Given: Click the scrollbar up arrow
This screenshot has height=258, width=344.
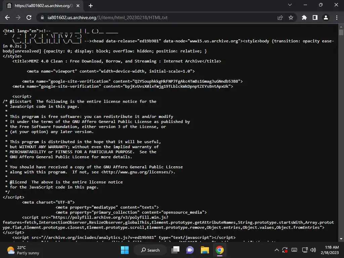Looking at the screenshot, I should pyautogui.click(x=341, y=27).
